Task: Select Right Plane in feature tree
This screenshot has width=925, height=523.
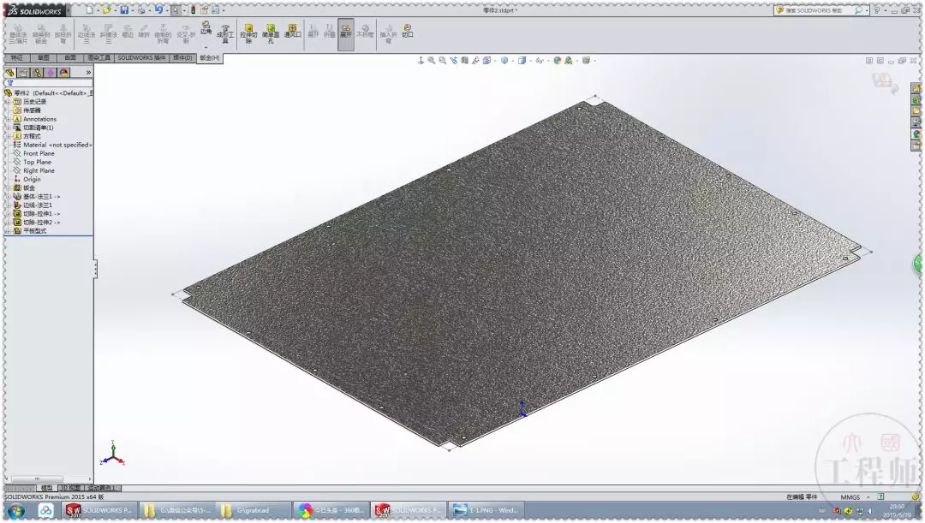Action: pos(39,170)
